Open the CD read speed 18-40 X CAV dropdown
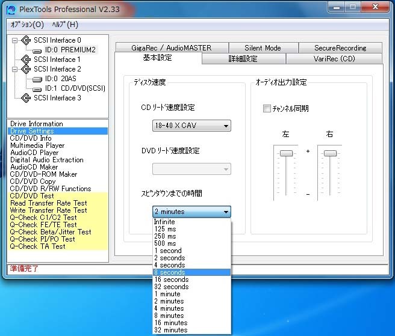This screenshot has width=395, height=336. coord(191,126)
